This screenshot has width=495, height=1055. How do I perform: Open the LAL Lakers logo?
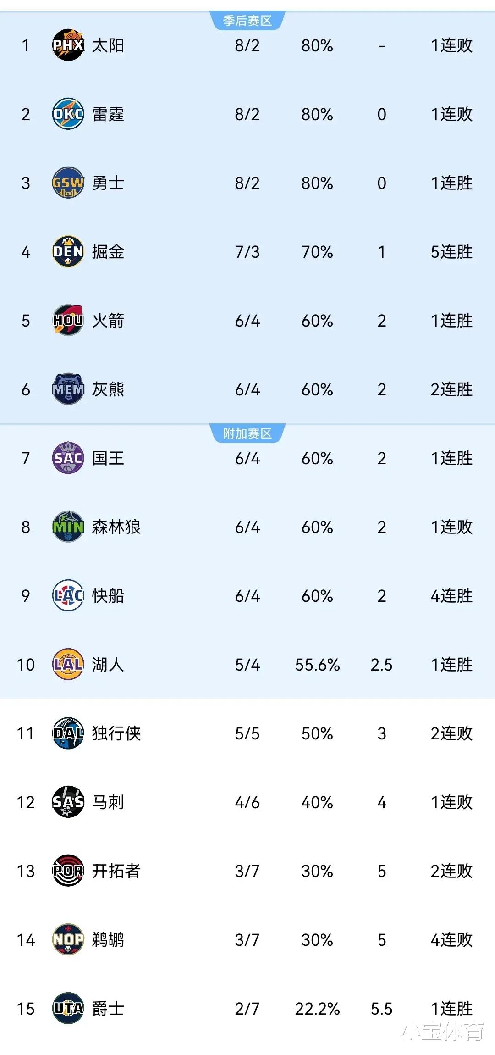point(68,664)
